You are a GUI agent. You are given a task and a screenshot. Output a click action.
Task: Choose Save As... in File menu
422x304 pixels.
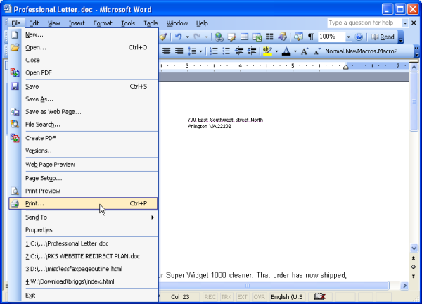coord(83,99)
